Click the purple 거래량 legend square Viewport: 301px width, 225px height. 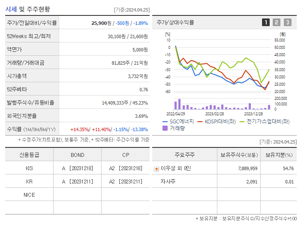[165, 128]
